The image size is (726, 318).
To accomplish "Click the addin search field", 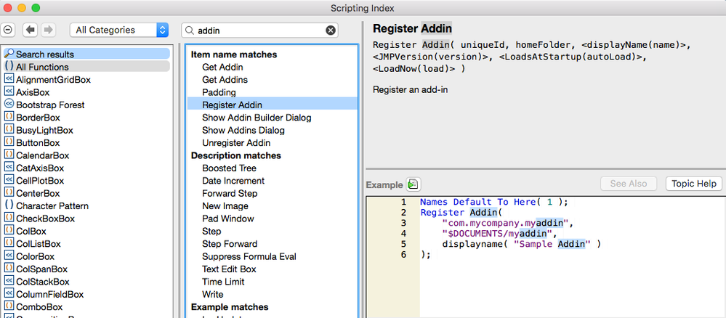I will click(x=259, y=30).
